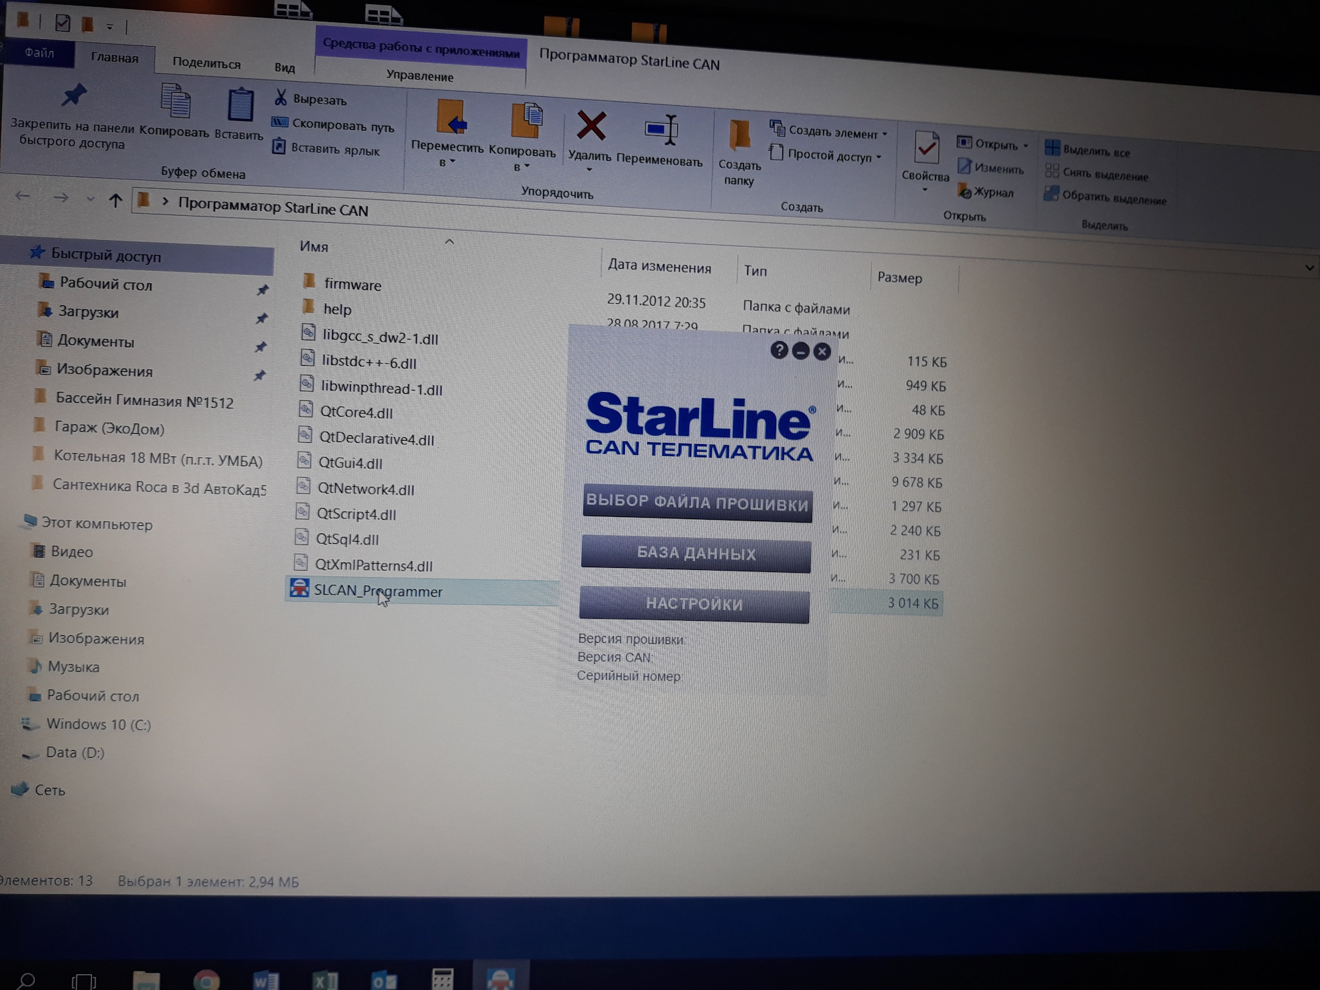The width and height of the screenshot is (1320, 990).
Task: Click the Copy icon in Clipboard group
Action: [175, 102]
